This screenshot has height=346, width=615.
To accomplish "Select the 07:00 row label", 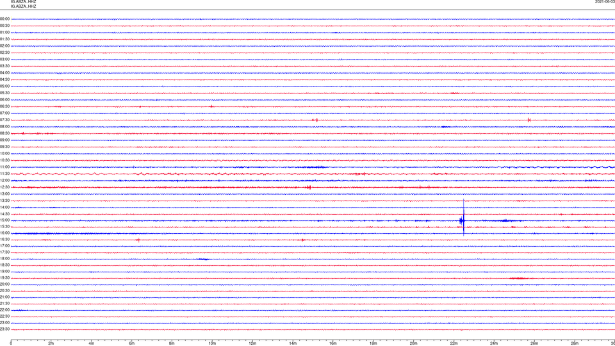I will point(4,113).
